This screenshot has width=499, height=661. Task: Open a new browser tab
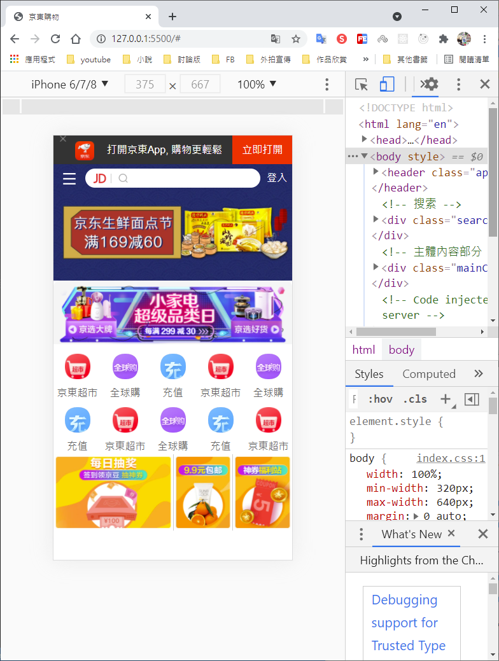172,17
